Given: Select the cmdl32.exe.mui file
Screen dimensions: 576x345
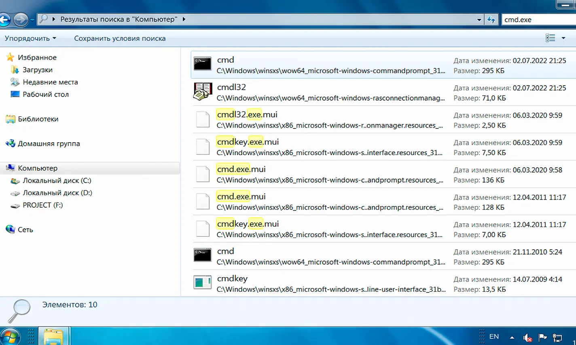Looking at the screenshot, I should [383, 120].
